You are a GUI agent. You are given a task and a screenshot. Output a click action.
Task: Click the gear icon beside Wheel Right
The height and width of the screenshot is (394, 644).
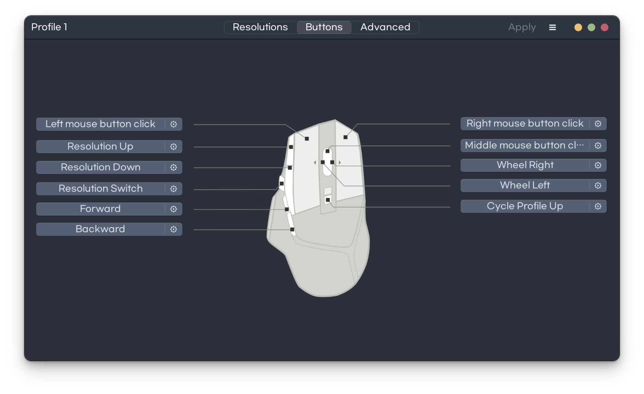(598, 165)
